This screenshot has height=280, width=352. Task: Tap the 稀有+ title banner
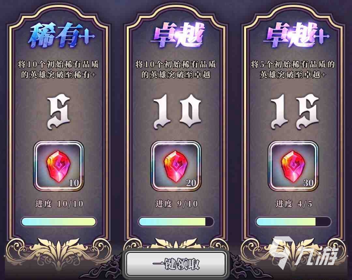coord(62,36)
